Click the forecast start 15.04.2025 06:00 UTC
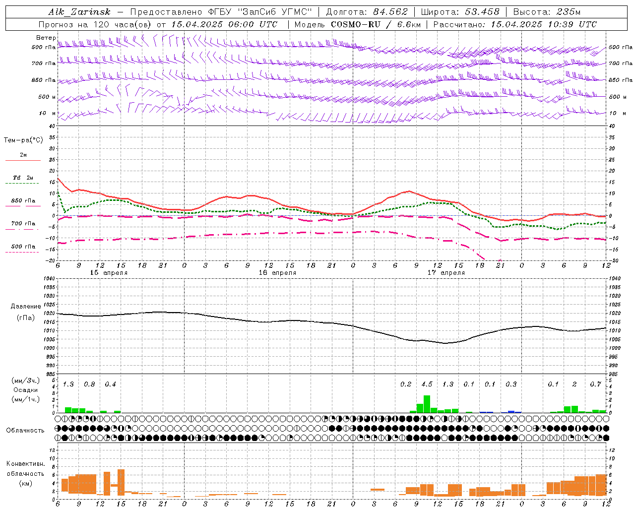635x508 pixels. (x=224, y=24)
